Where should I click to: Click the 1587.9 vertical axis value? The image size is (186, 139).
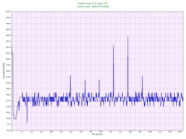click(x=8, y=89)
